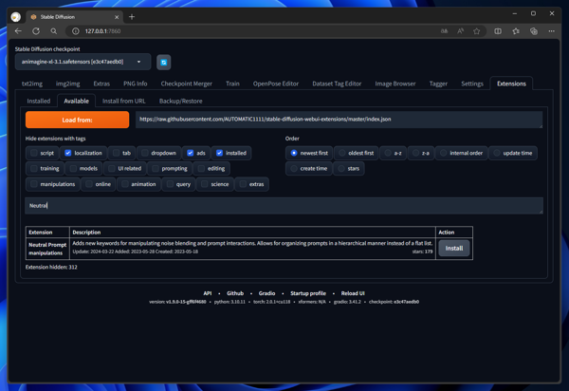569x391 pixels.
Task: Click the extension search box containing Neutral
Action: 284,206
